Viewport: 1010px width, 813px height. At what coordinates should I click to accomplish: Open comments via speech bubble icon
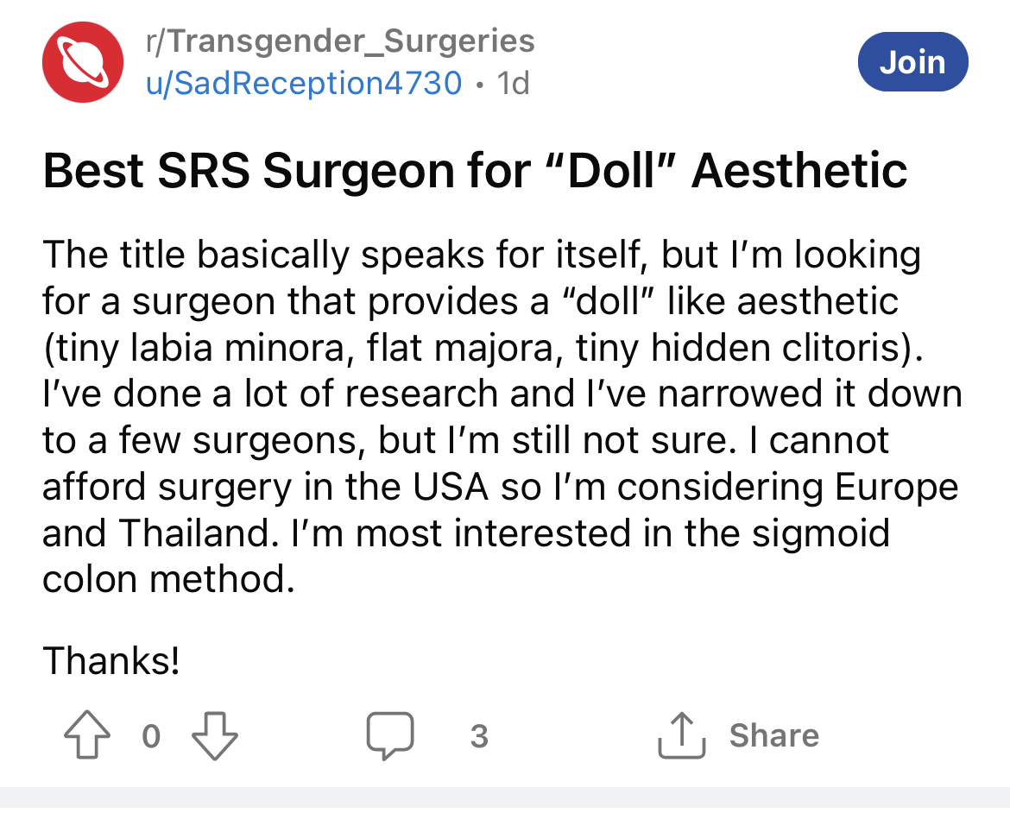389,735
